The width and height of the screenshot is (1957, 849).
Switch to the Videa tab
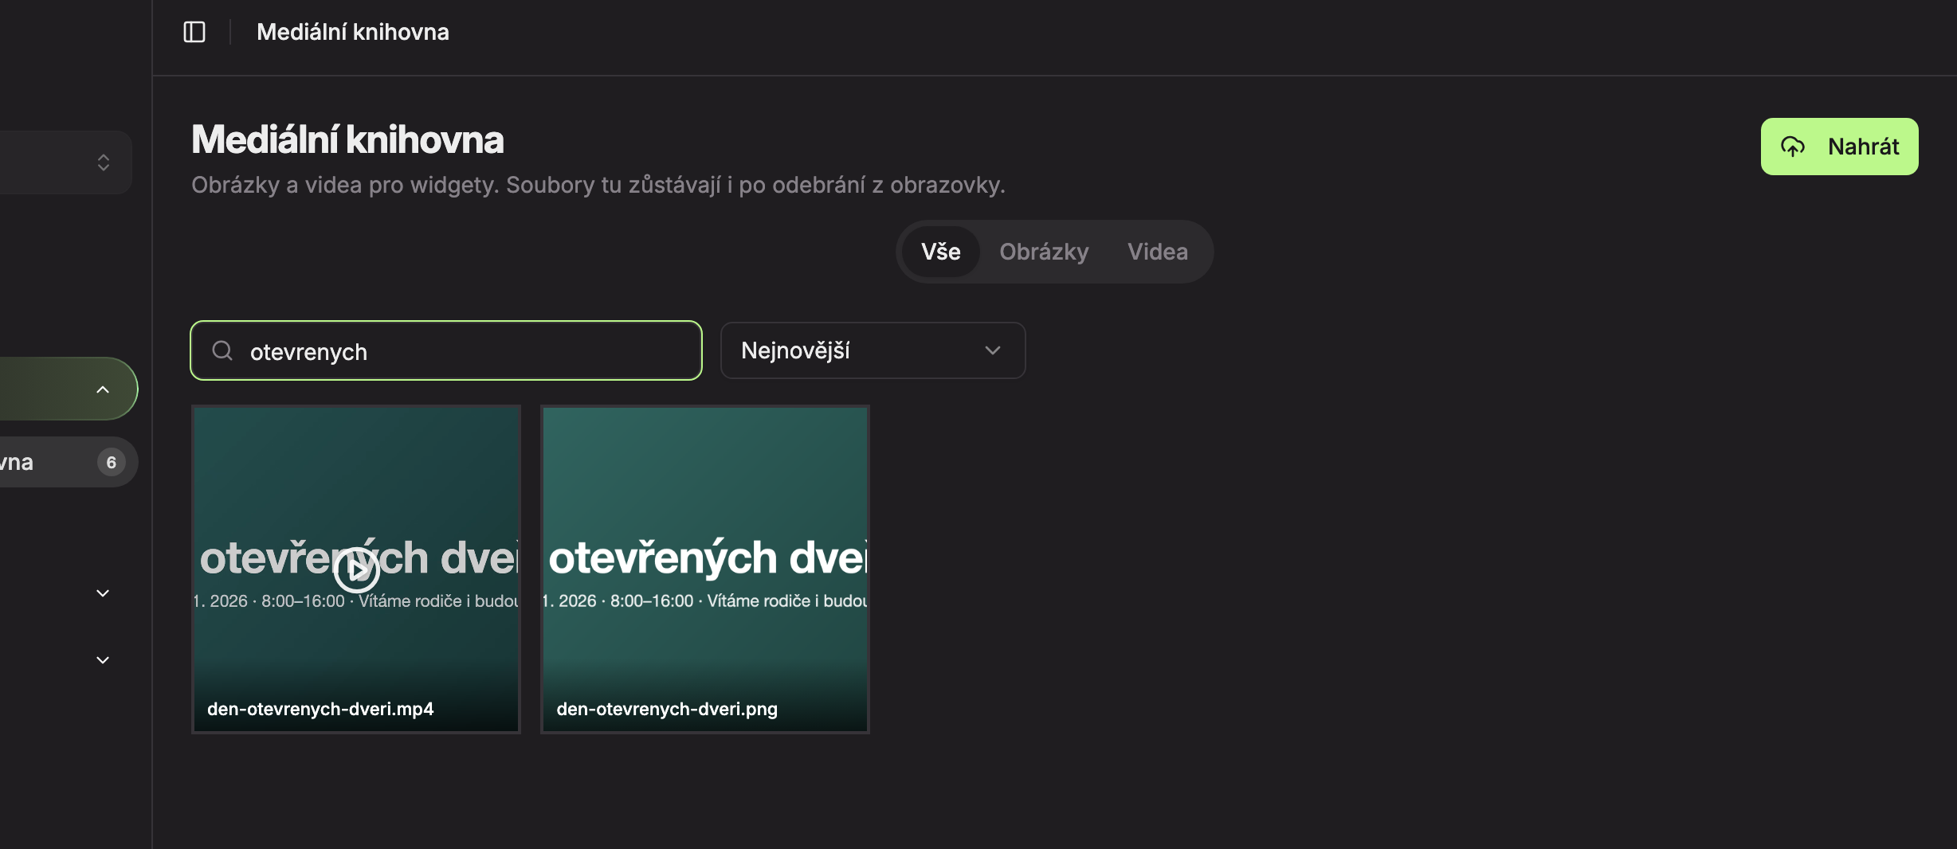[x=1158, y=252]
